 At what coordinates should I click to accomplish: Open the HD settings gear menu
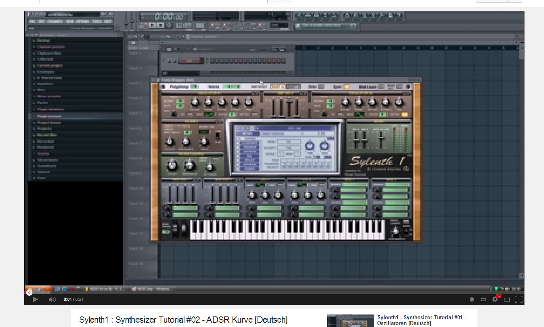point(496,299)
